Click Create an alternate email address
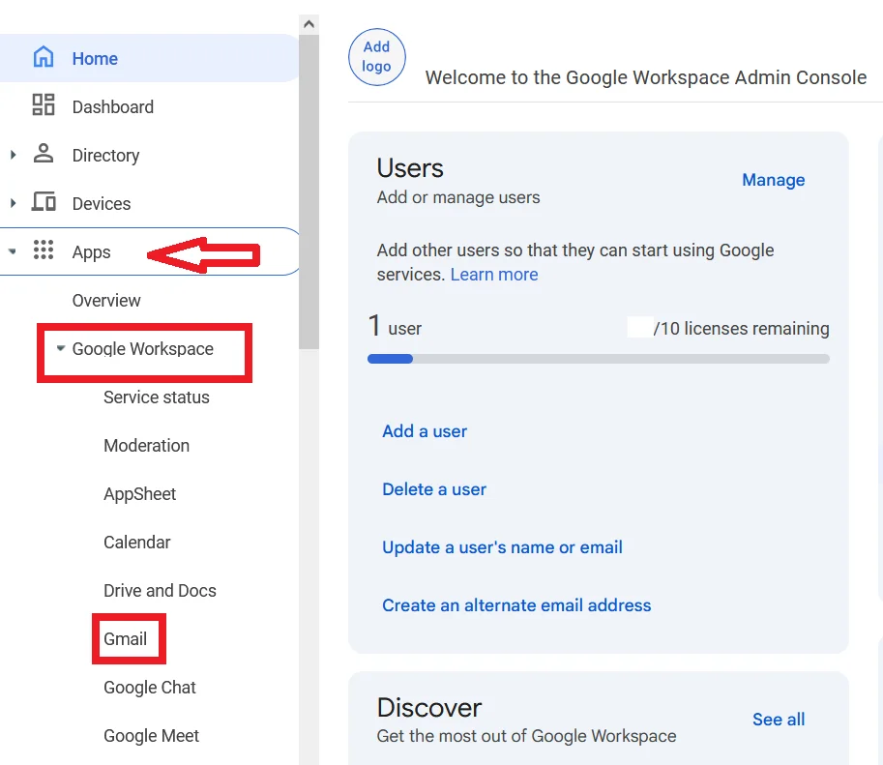This screenshot has width=883, height=765. click(x=516, y=605)
